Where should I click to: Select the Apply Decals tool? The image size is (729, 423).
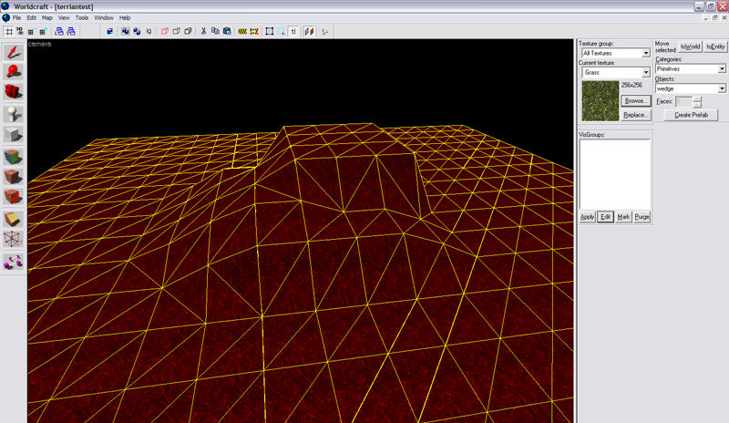pos(13,196)
